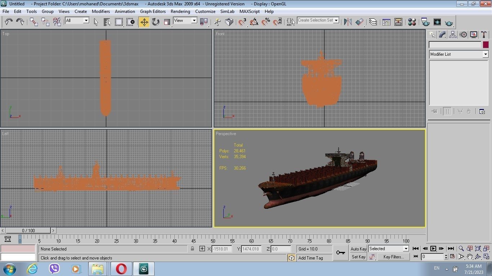The width and height of the screenshot is (492, 276).
Task: Open Schematic View icon
Action: 398,22
